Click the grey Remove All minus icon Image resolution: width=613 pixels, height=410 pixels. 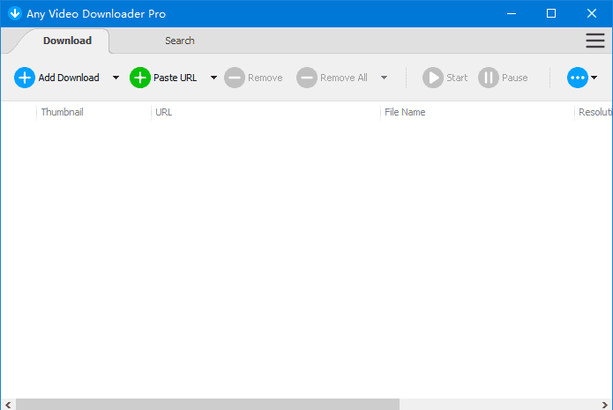pos(307,78)
